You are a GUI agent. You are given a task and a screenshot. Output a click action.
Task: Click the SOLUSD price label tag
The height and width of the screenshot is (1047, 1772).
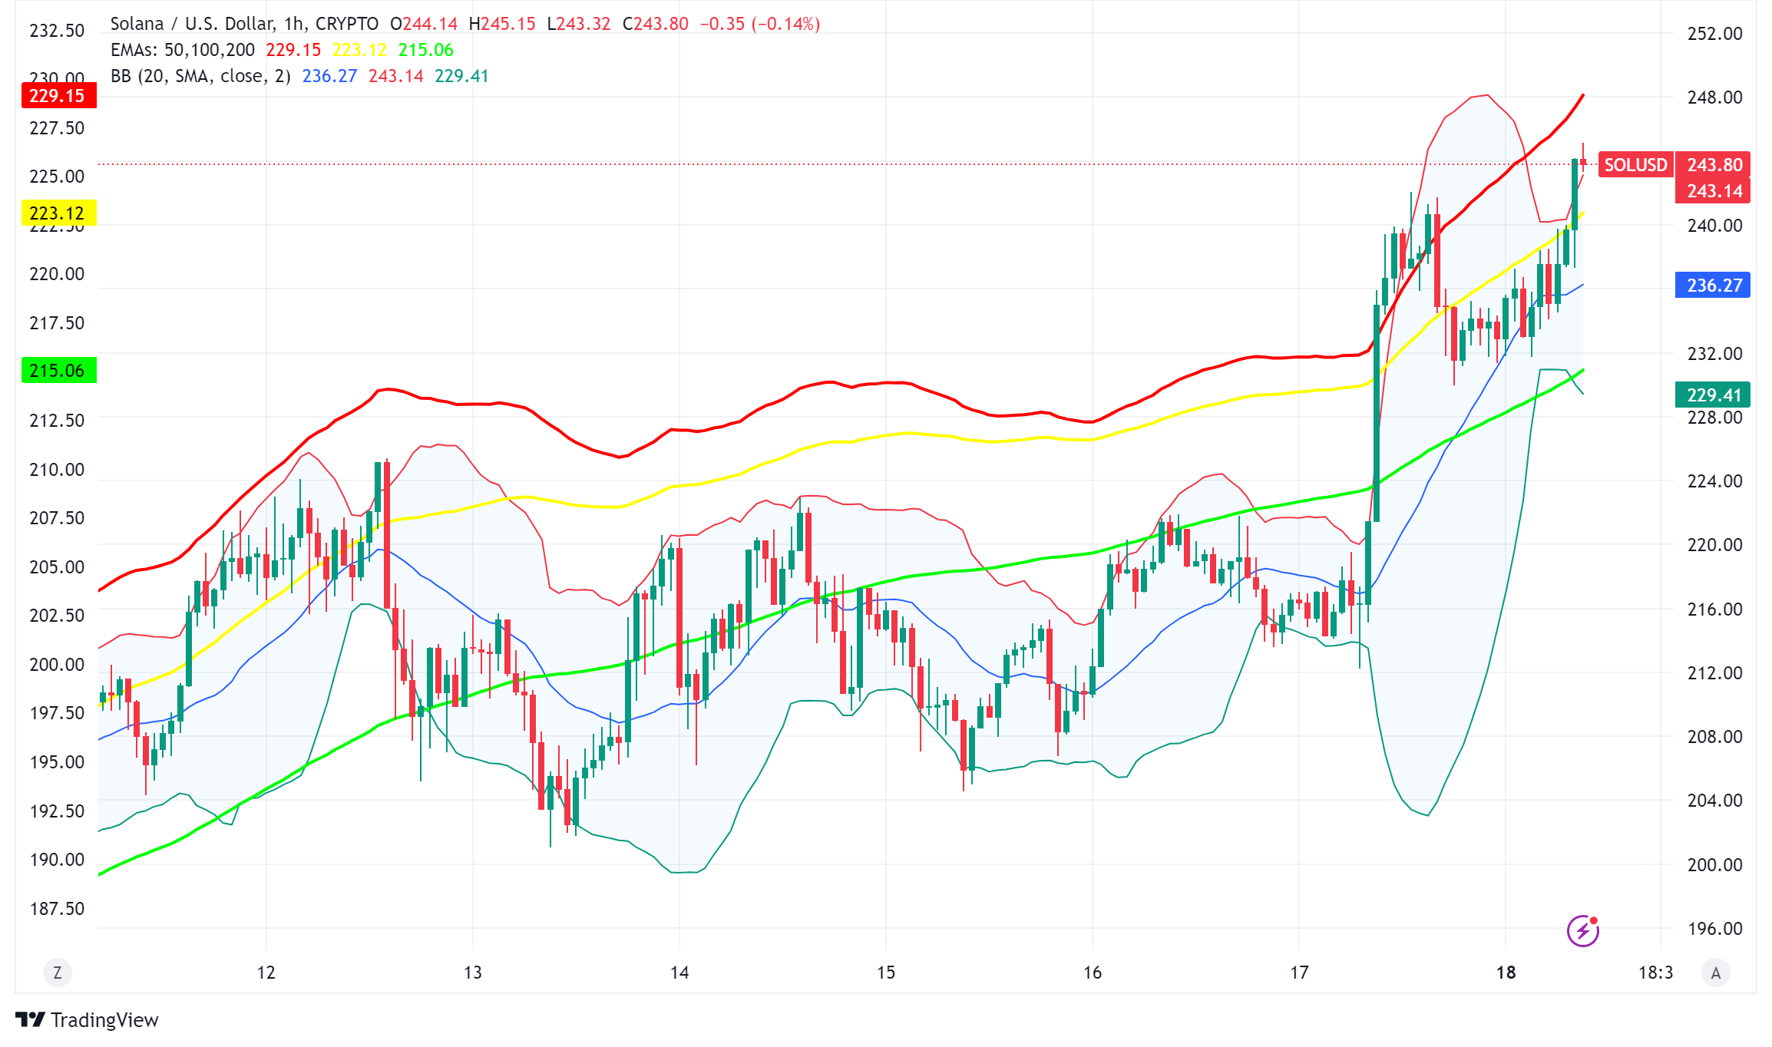point(1635,165)
